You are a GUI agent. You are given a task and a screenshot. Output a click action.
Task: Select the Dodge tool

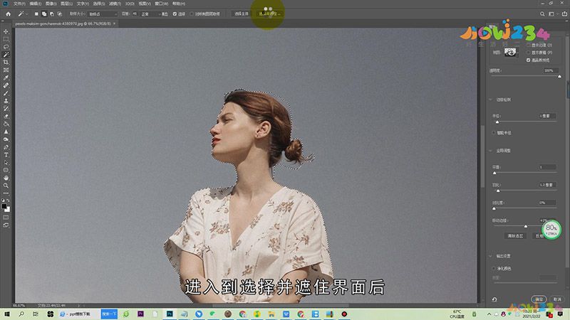[x=6, y=139]
